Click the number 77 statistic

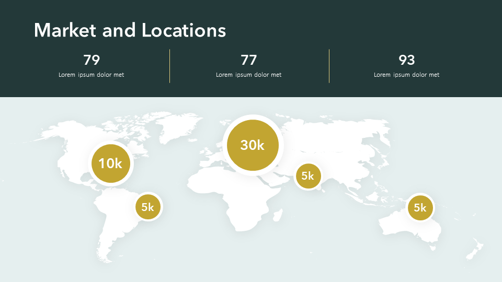coord(249,60)
